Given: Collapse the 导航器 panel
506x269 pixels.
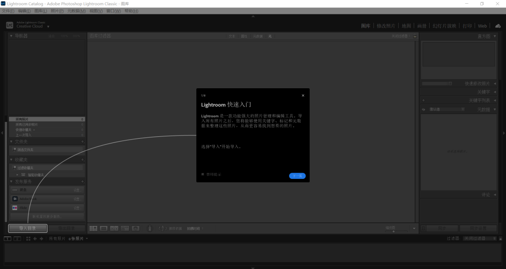Looking at the screenshot, I should click(x=12, y=36).
